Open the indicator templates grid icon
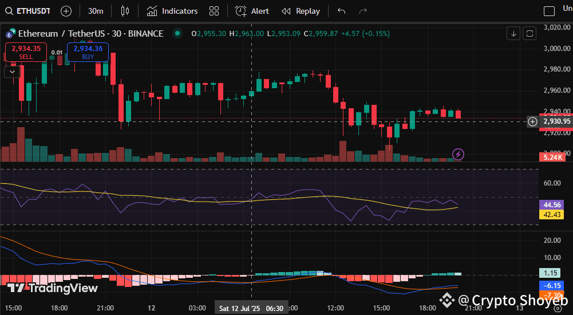Viewport: 573px width, 315px height. (x=214, y=11)
